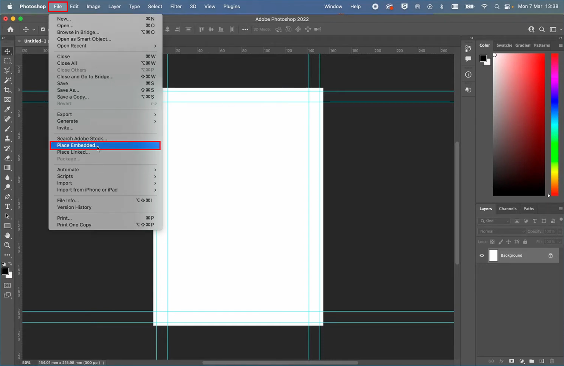The width and height of the screenshot is (564, 366).
Task: Lock transparent pixels on the layer
Action: (x=492, y=242)
